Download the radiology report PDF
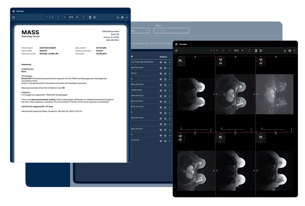 point(118,17)
